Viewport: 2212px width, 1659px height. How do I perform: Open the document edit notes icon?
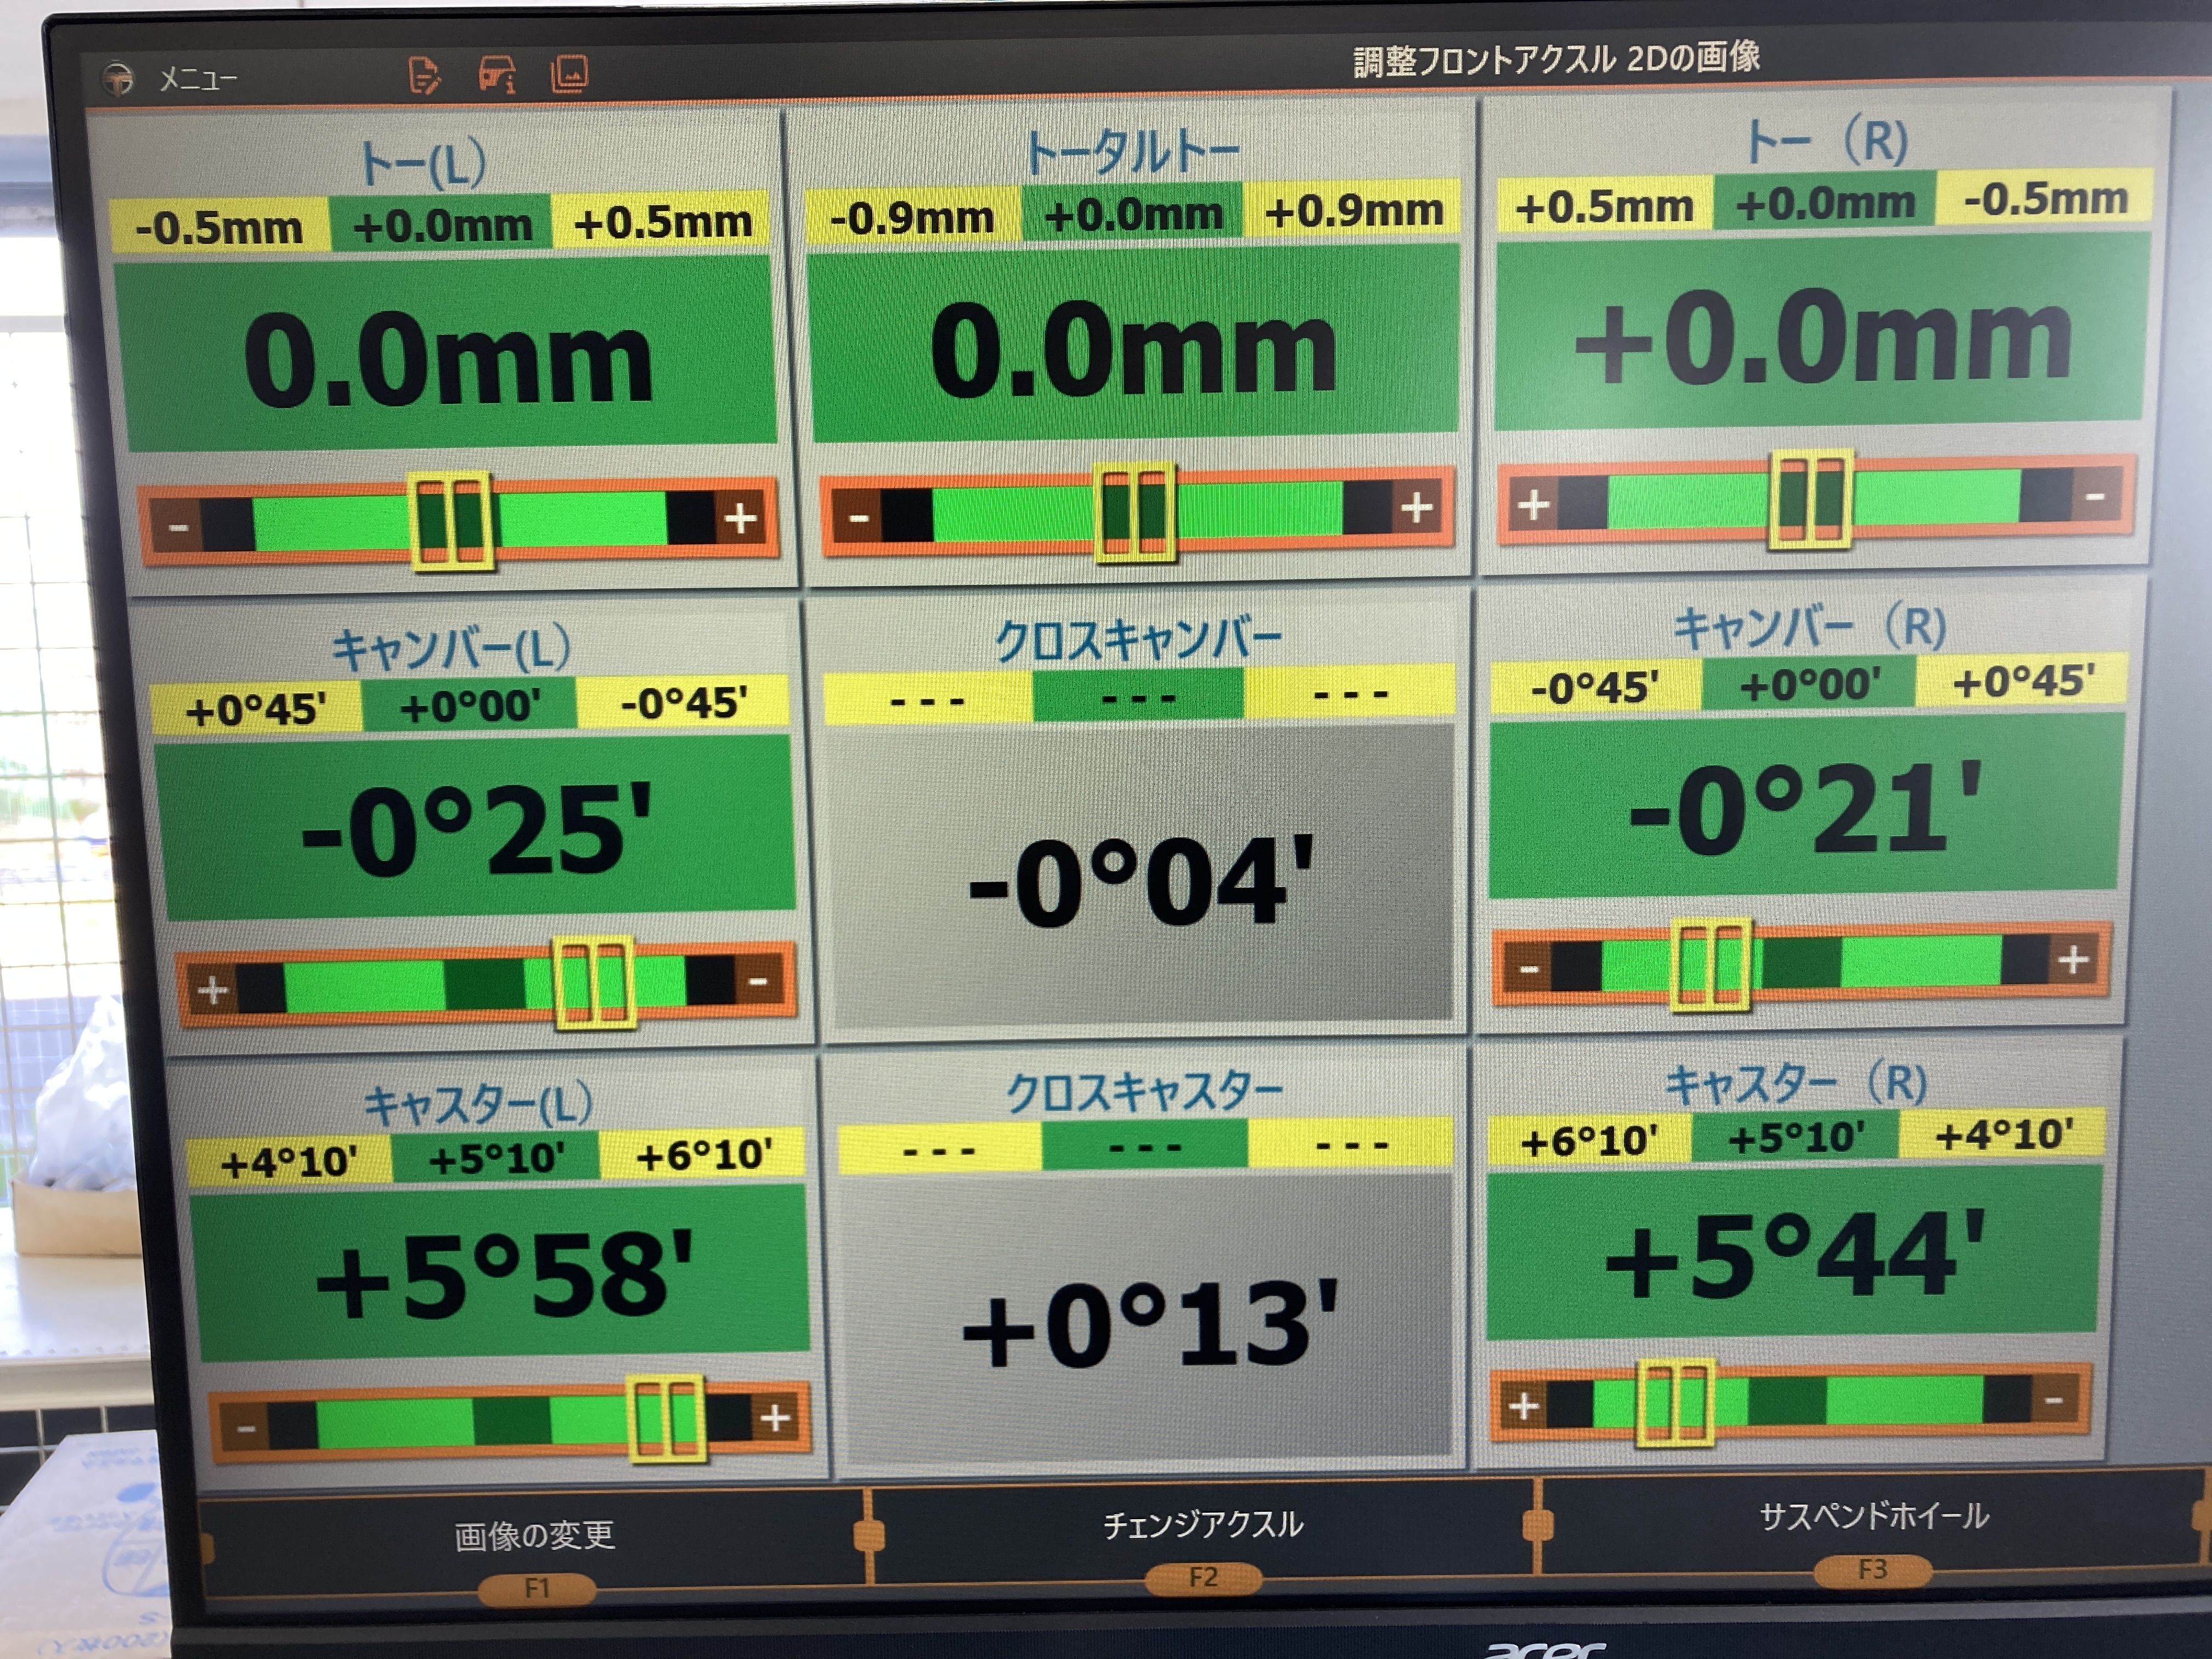click(424, 76)
